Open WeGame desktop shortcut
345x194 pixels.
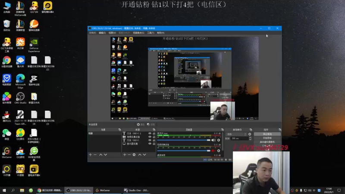(6, 153)
